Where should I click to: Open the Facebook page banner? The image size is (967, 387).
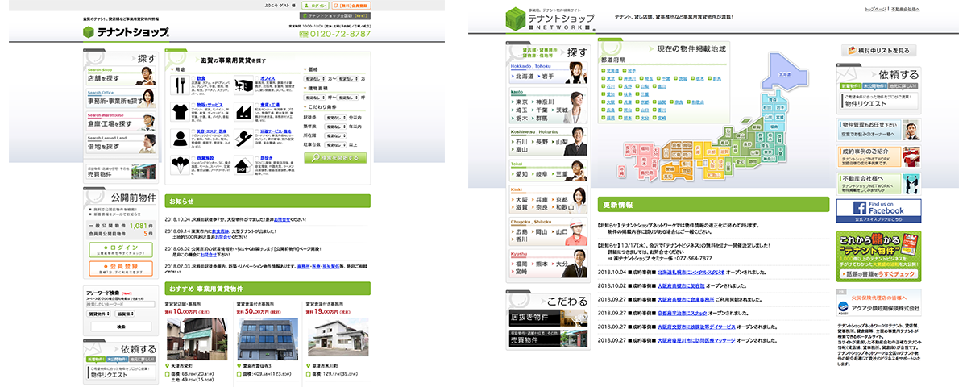pyautogui.click(x=878, y=210)
